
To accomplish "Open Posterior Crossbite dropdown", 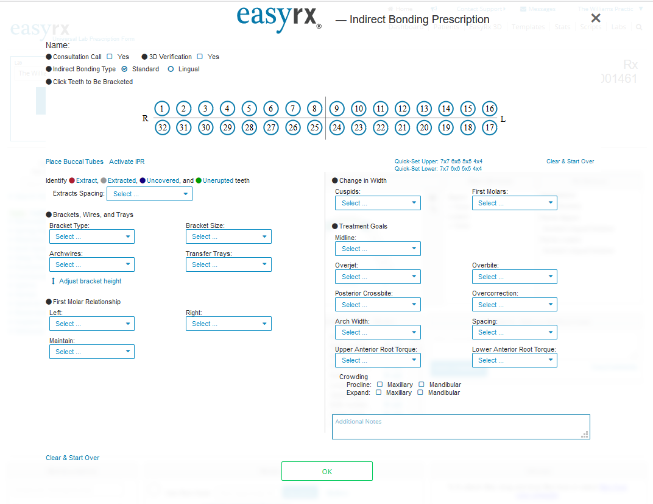I will click(x=378, y=305).
